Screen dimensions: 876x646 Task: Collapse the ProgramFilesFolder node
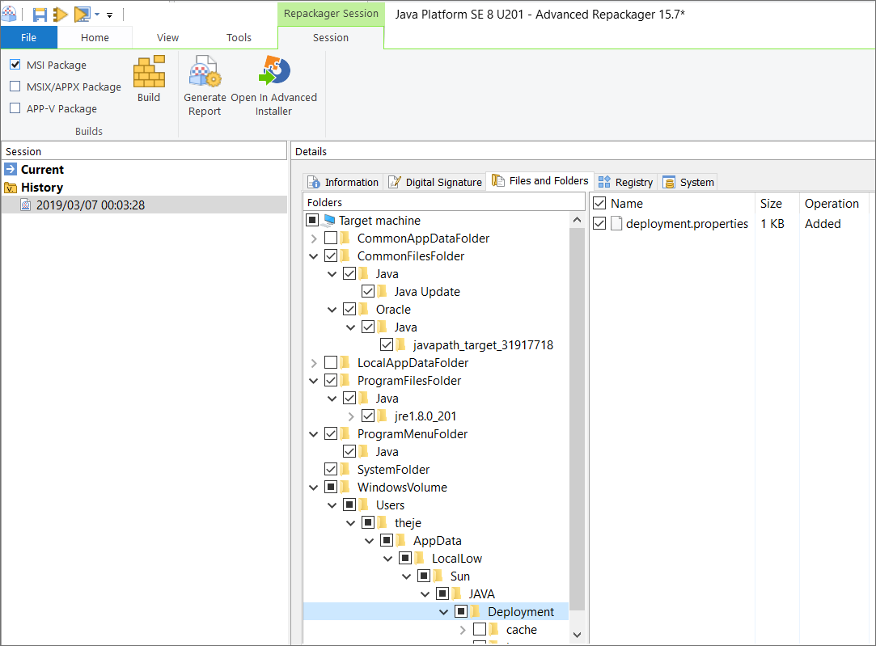(314, 381)
